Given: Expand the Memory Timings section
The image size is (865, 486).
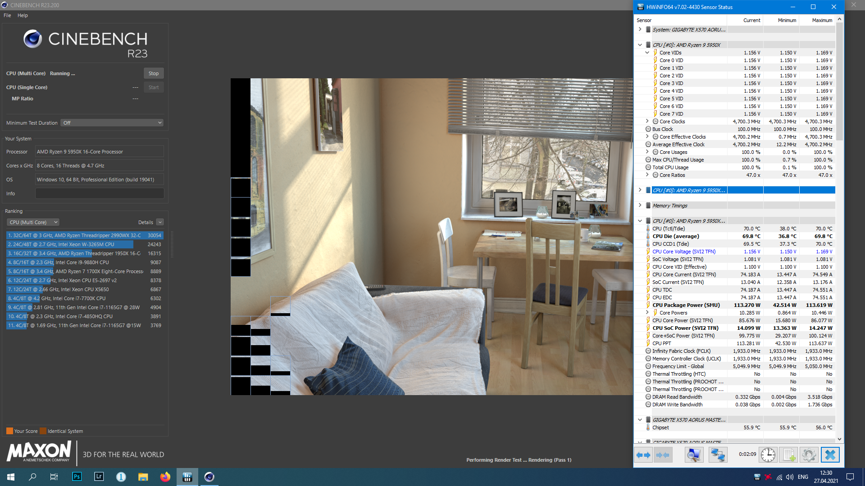Looking at the screenshot, I should 640,206.
